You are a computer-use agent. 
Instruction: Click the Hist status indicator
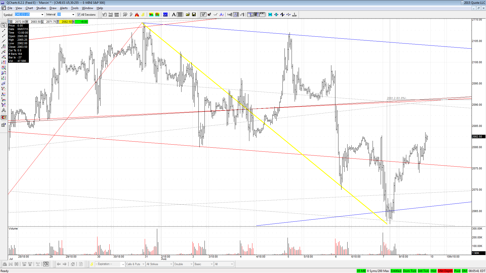(x=433, y=271)
